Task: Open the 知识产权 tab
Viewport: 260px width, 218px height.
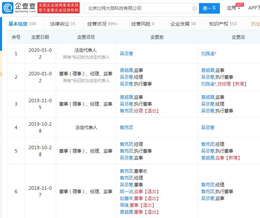Action: click(223, 24)
